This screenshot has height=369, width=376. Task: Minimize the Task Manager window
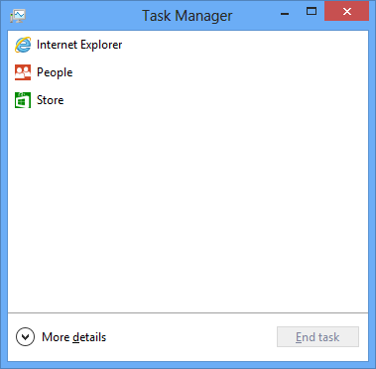point(285,14)
